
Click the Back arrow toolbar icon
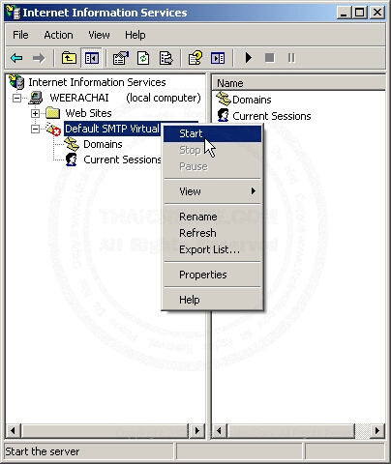16,58
